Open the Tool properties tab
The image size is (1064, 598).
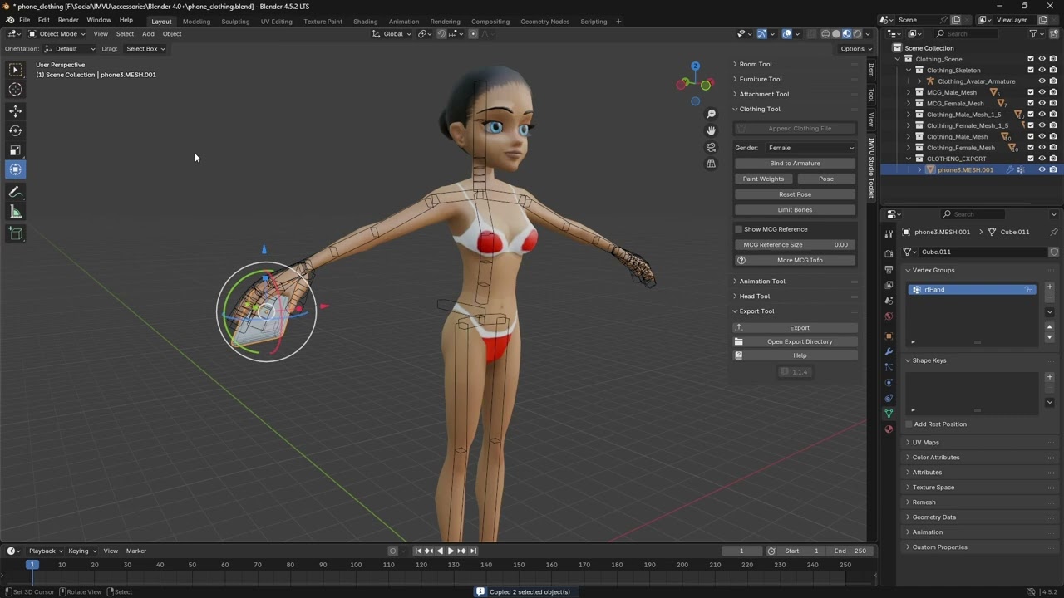click(889, 234)
